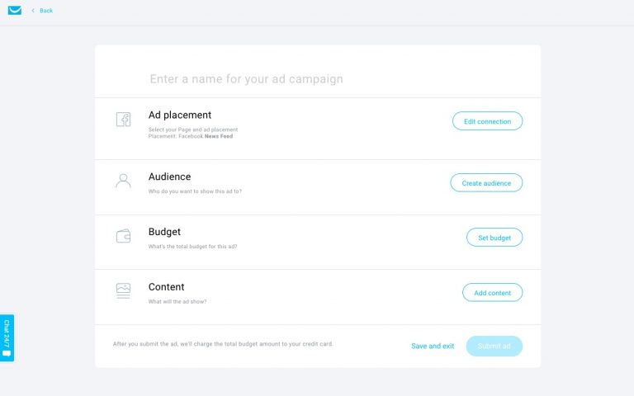Click the chat bubble icon in Chat tab

point(7,353)
